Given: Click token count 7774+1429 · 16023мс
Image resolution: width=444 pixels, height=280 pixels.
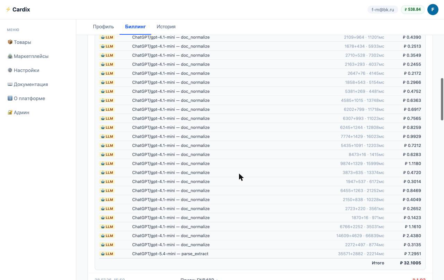Looking at the screenshot, I should tap(362, 136).
